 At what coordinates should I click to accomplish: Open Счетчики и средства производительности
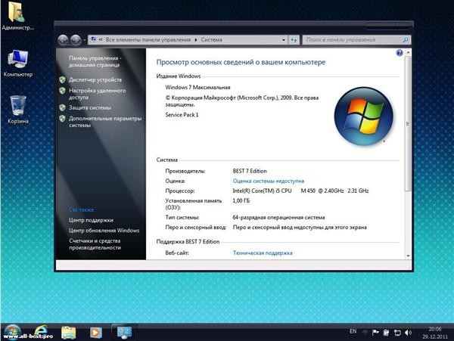click(x=95, y=244)
